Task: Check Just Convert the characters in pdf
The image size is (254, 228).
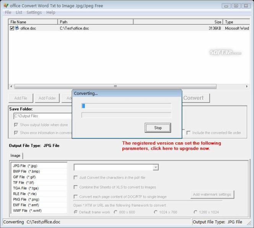Action: pyautogui.click(x=75, y=178)
